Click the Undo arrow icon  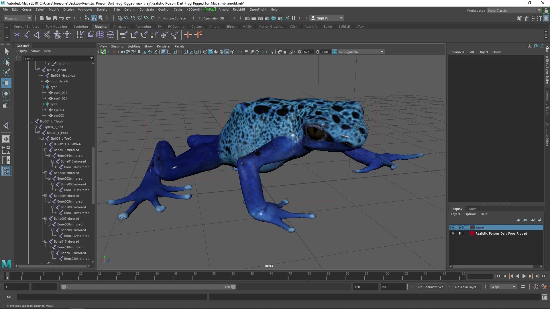point(62,18)
